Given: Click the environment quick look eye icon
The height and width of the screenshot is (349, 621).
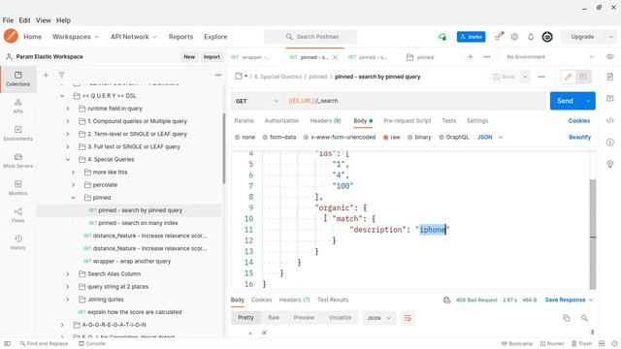Looking at the screenshot, I should 610,57.
